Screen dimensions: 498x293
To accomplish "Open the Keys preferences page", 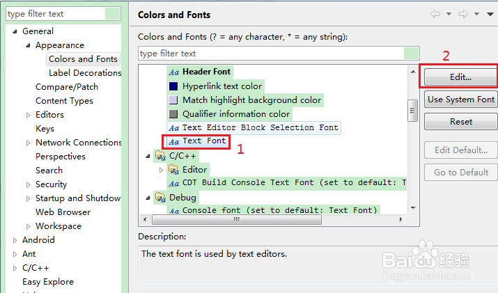I will pyautogui.click(x=45, y=129).
